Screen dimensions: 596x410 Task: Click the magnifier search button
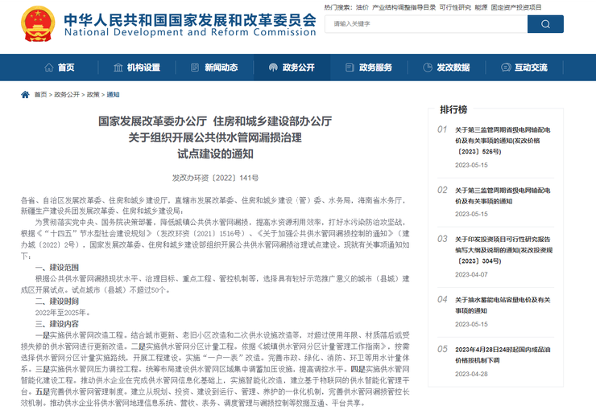point(545,24)
